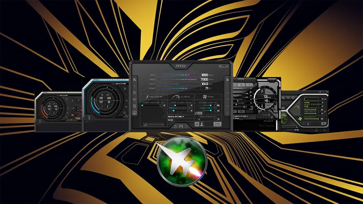Click the Core Voltage value field in center window
363x204 pixels.
(x=163, y=105)
